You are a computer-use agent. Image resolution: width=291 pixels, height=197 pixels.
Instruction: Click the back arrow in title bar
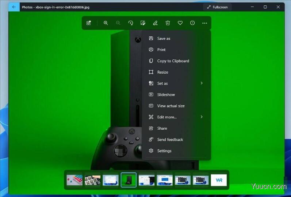point(14,7)
